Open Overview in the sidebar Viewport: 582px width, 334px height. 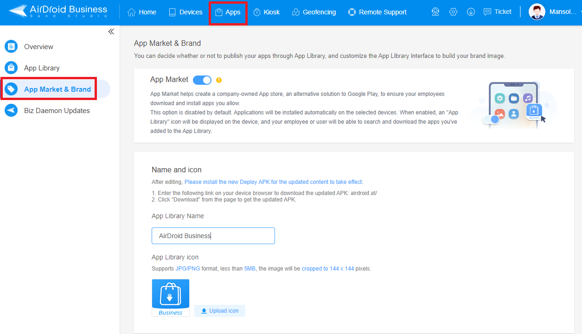point(38,46)
